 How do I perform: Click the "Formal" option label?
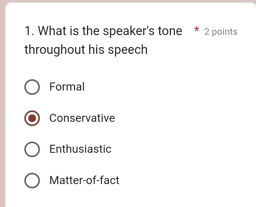click(67, 87)
